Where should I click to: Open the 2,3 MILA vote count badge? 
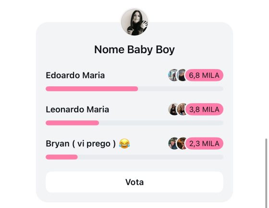click(x=204, y=143)
